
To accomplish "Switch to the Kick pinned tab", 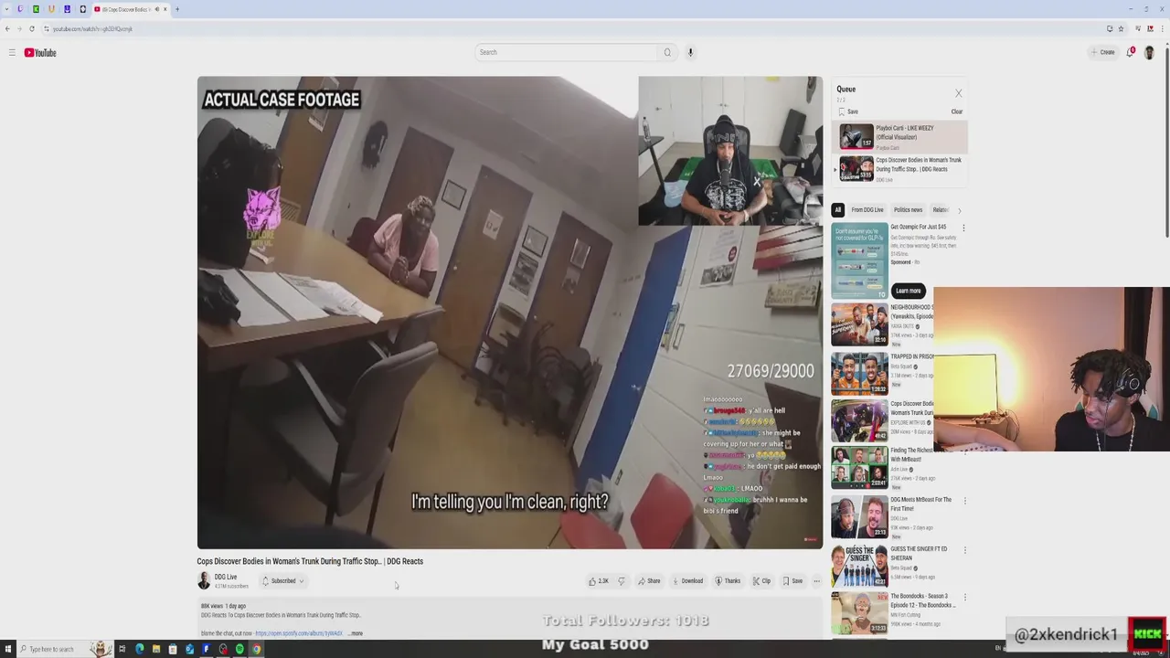I will tap(36, 9).
